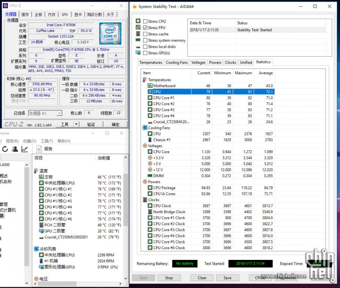Image resolution: width=340 pixels, height=288 pixels.
Task: Click the 电压 lightning icon in sensor panel
Action: click(x=36, y=279)
